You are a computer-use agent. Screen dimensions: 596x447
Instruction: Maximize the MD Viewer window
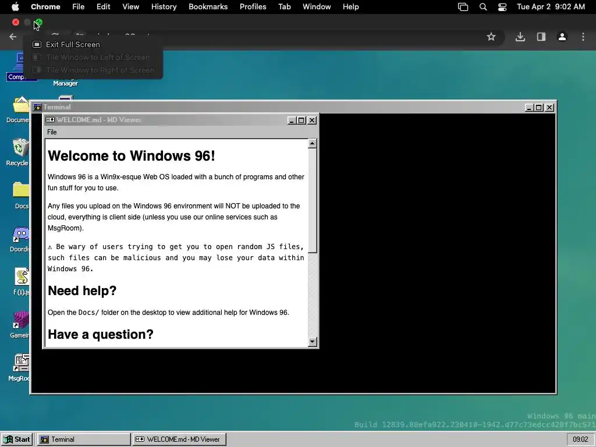point(301,120)
